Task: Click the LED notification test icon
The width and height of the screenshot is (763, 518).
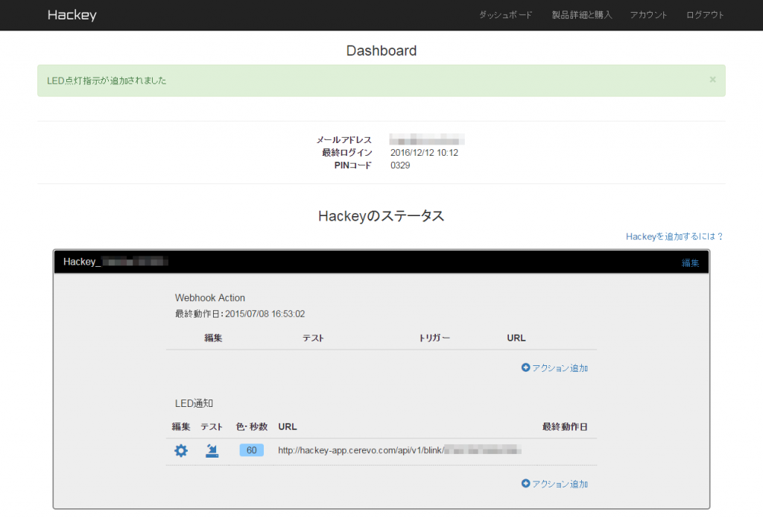Action: tap(212, 450)
